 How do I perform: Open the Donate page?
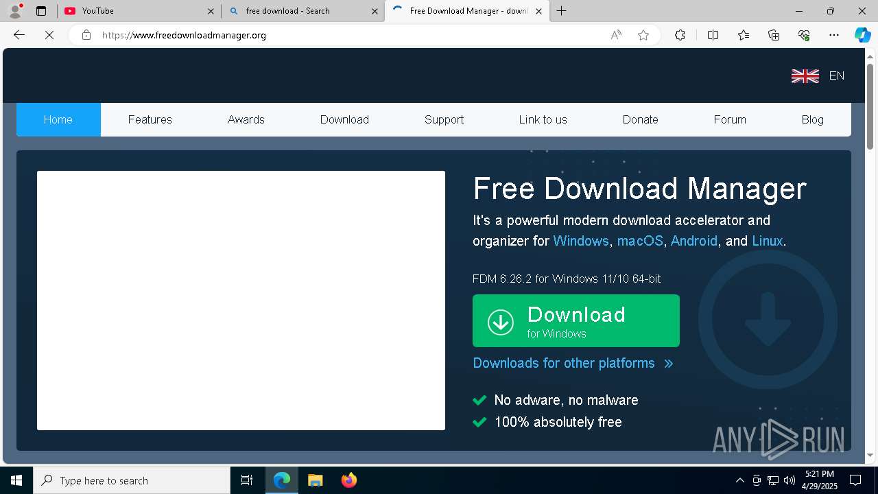point(640,119)
